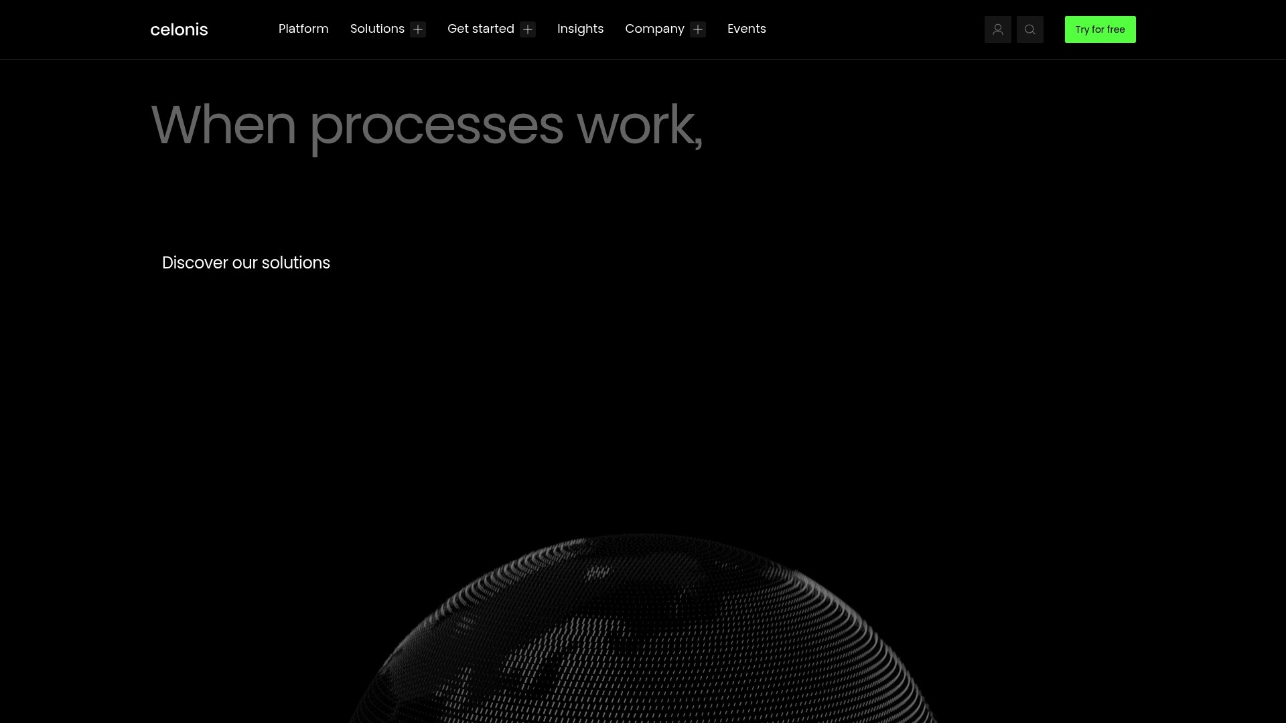This screenshot has height=723, width=1286.
Task: Click the green Try for free button
Action: 1100,29
